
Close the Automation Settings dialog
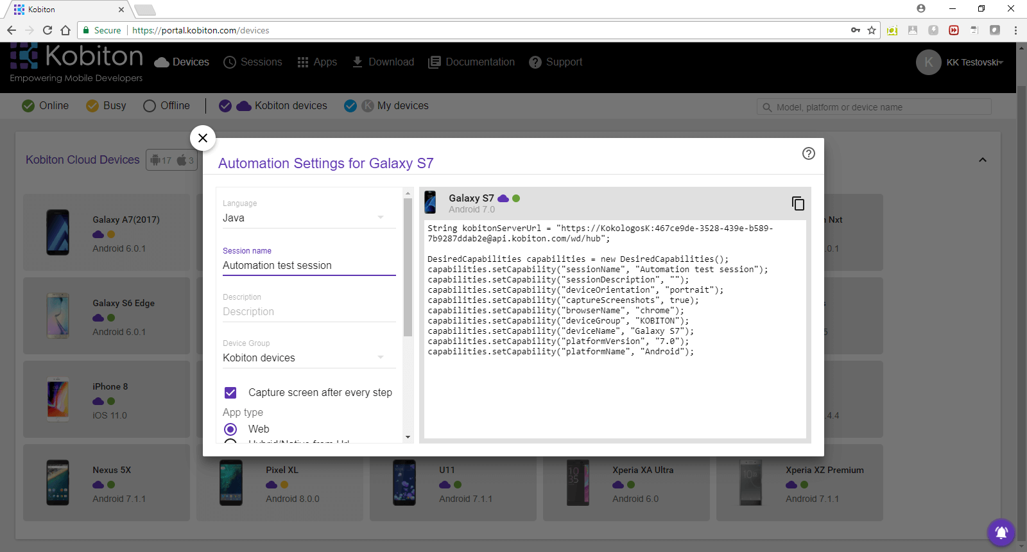coord(203,138)
